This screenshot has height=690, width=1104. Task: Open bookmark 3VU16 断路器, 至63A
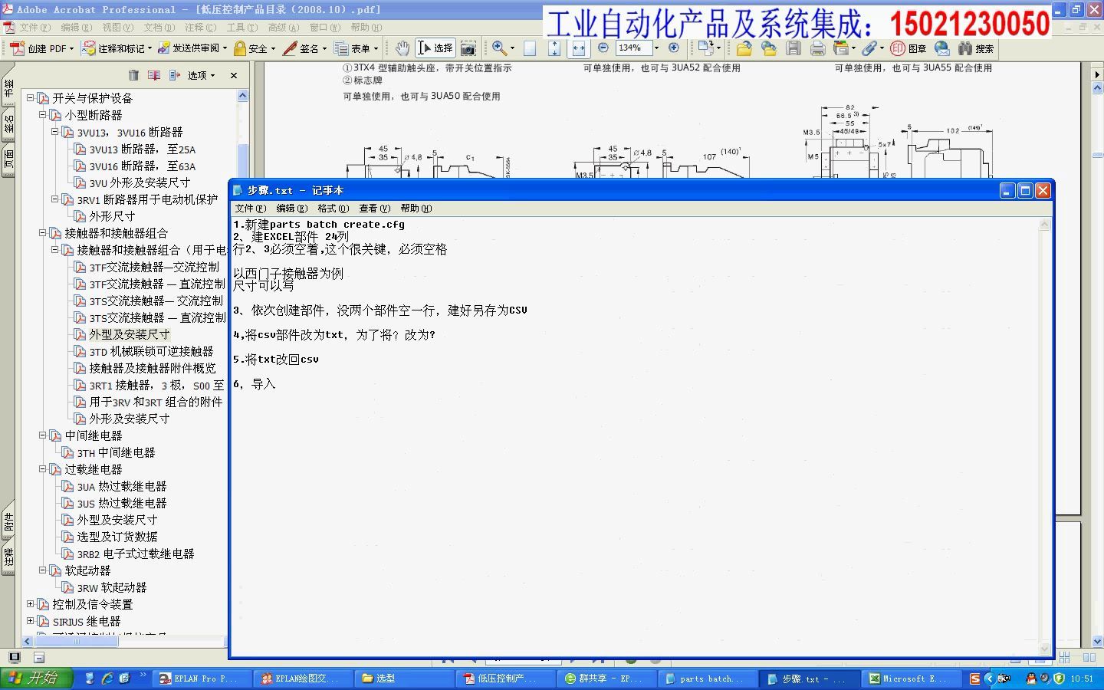[x=142, y=166]
